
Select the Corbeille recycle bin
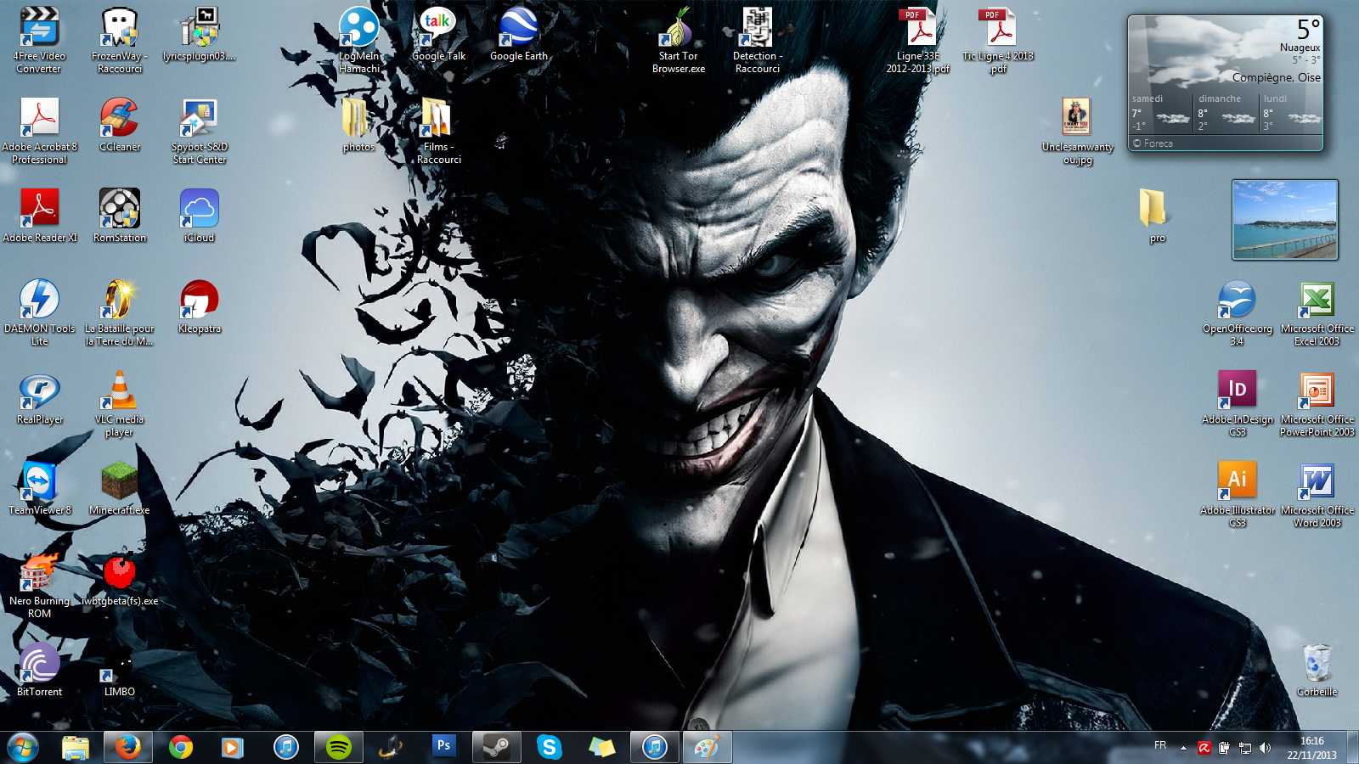[1317, 670]
